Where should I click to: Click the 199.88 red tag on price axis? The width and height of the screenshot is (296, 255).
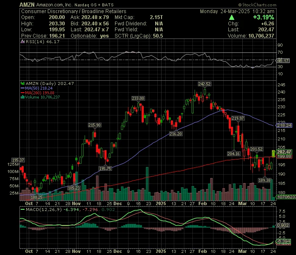click(284, 156)
